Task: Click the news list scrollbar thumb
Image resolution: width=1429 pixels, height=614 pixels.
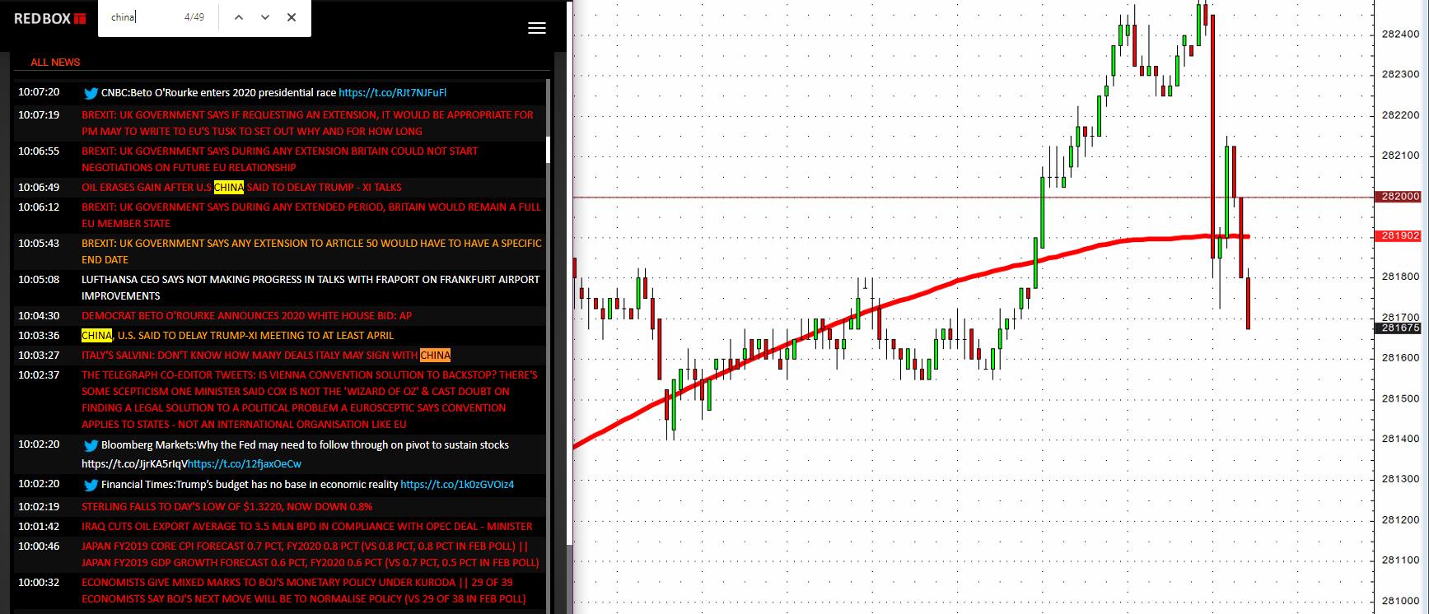Action: [x=548, y=150]
